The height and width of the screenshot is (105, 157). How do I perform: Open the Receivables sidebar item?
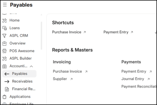point(22,81)
